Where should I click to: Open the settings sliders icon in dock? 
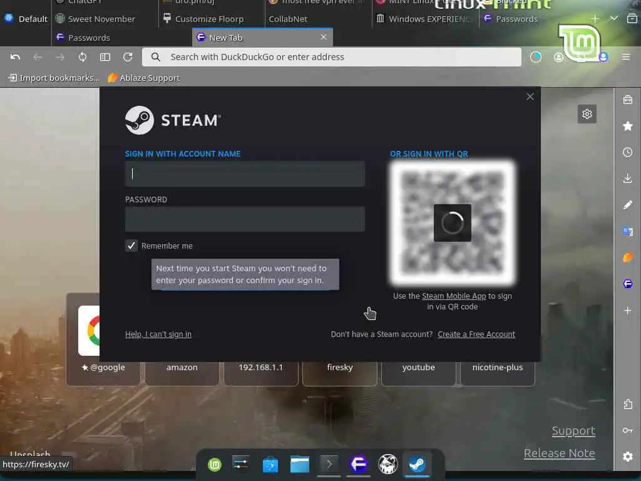pos(240,463)
